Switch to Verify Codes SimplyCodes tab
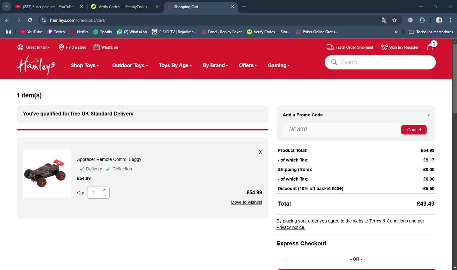This screenshot has width=457, height=270. coord(122,7)
